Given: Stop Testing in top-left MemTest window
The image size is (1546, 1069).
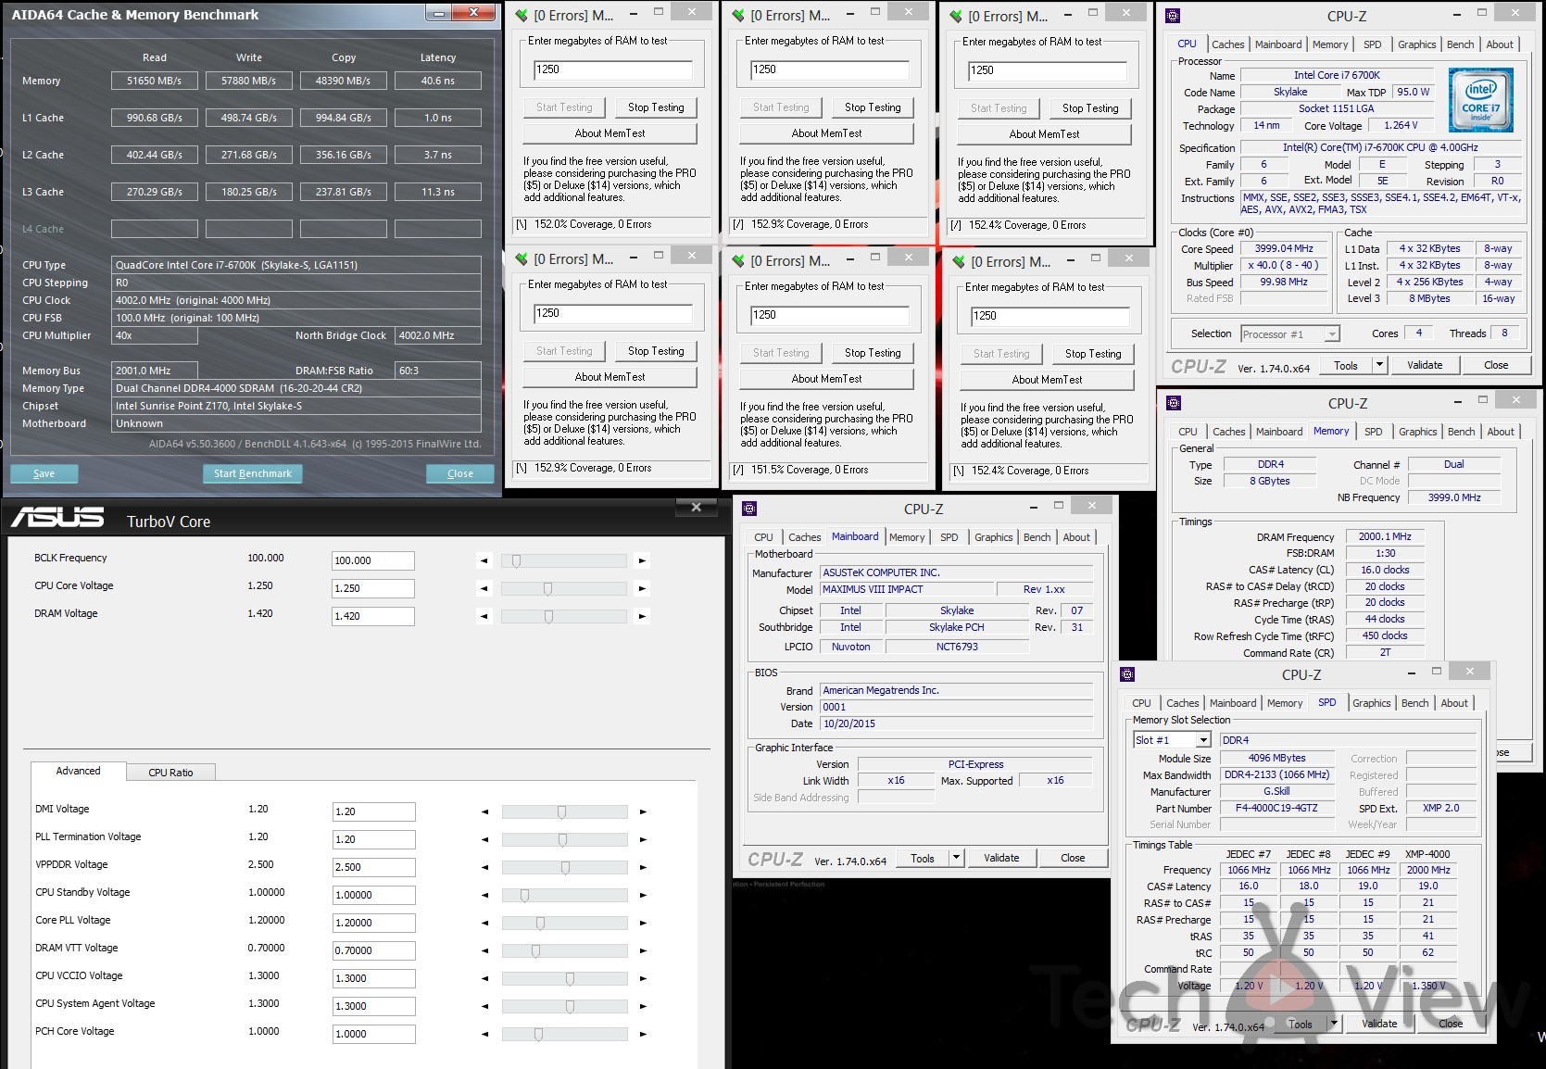Looking at the screenshot, I should (x=656, y=107).
